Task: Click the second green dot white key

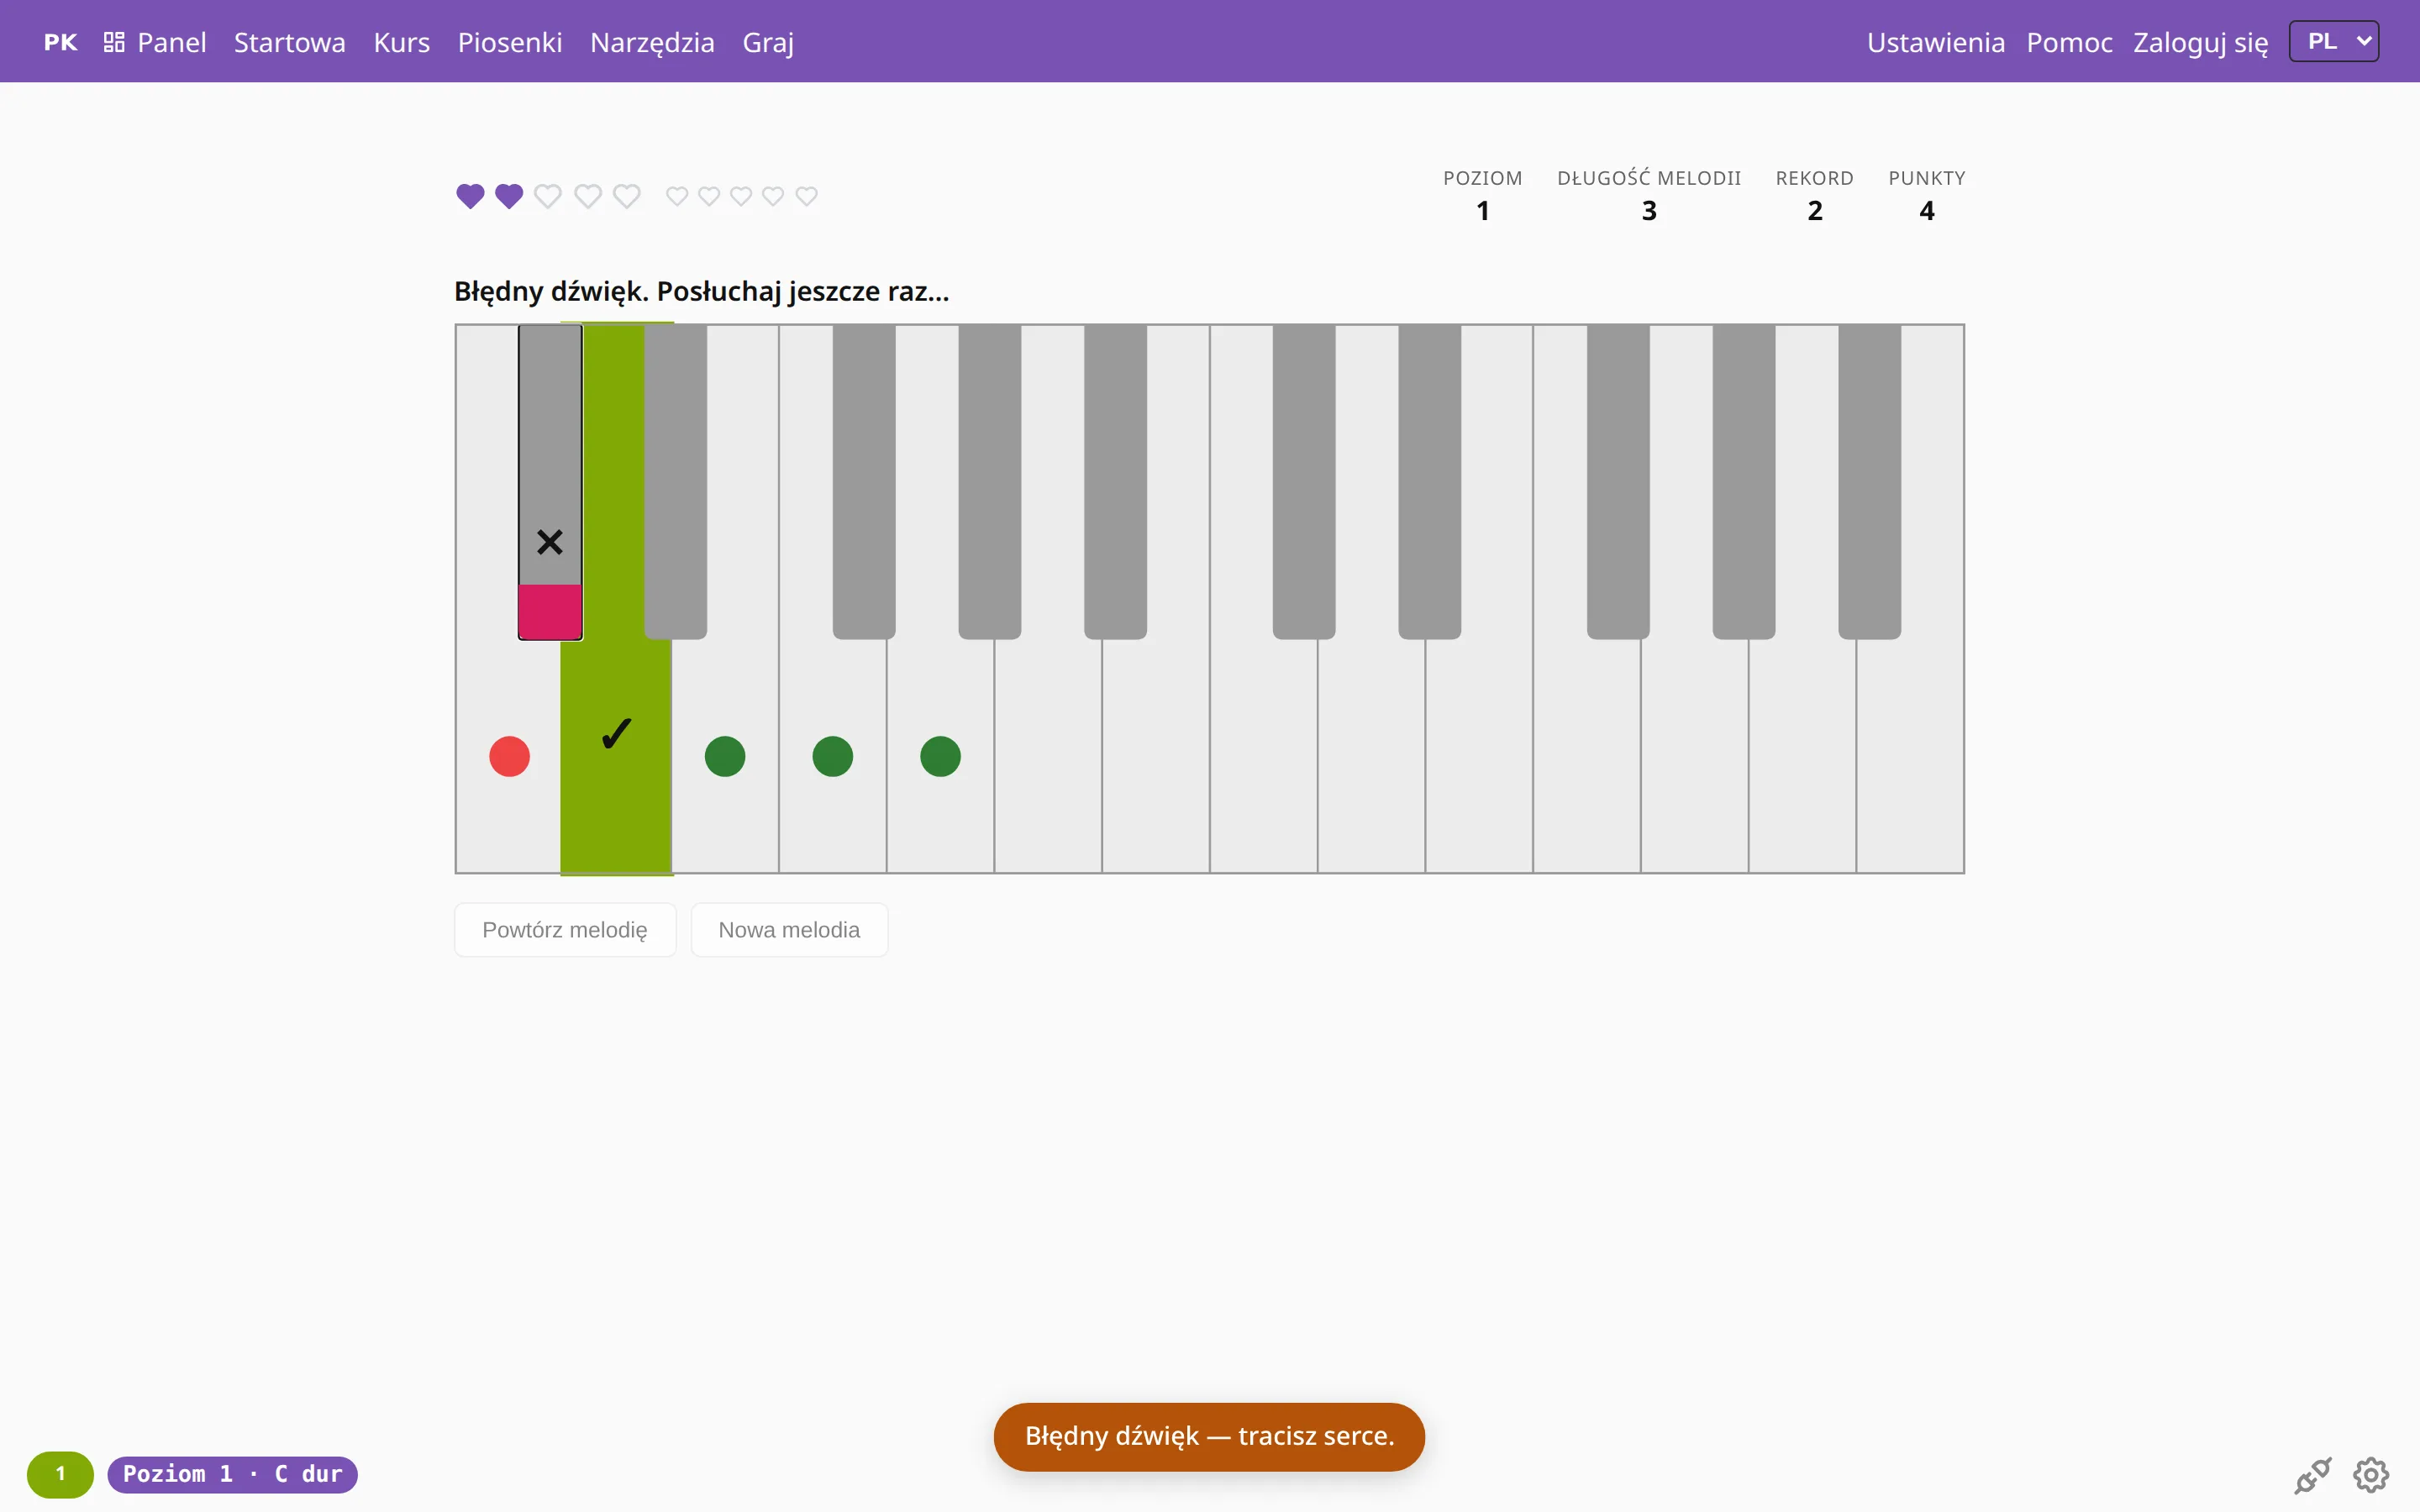Action: point(832,756)
